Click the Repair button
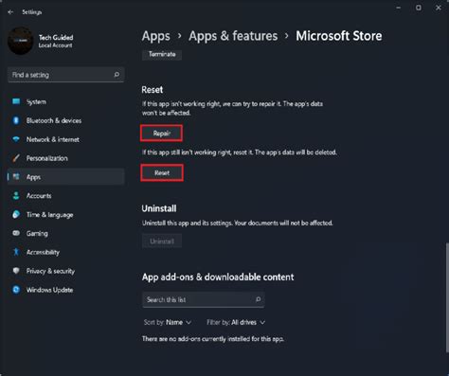Viewport: 449px width, 376px height. [x=162, y=134]
